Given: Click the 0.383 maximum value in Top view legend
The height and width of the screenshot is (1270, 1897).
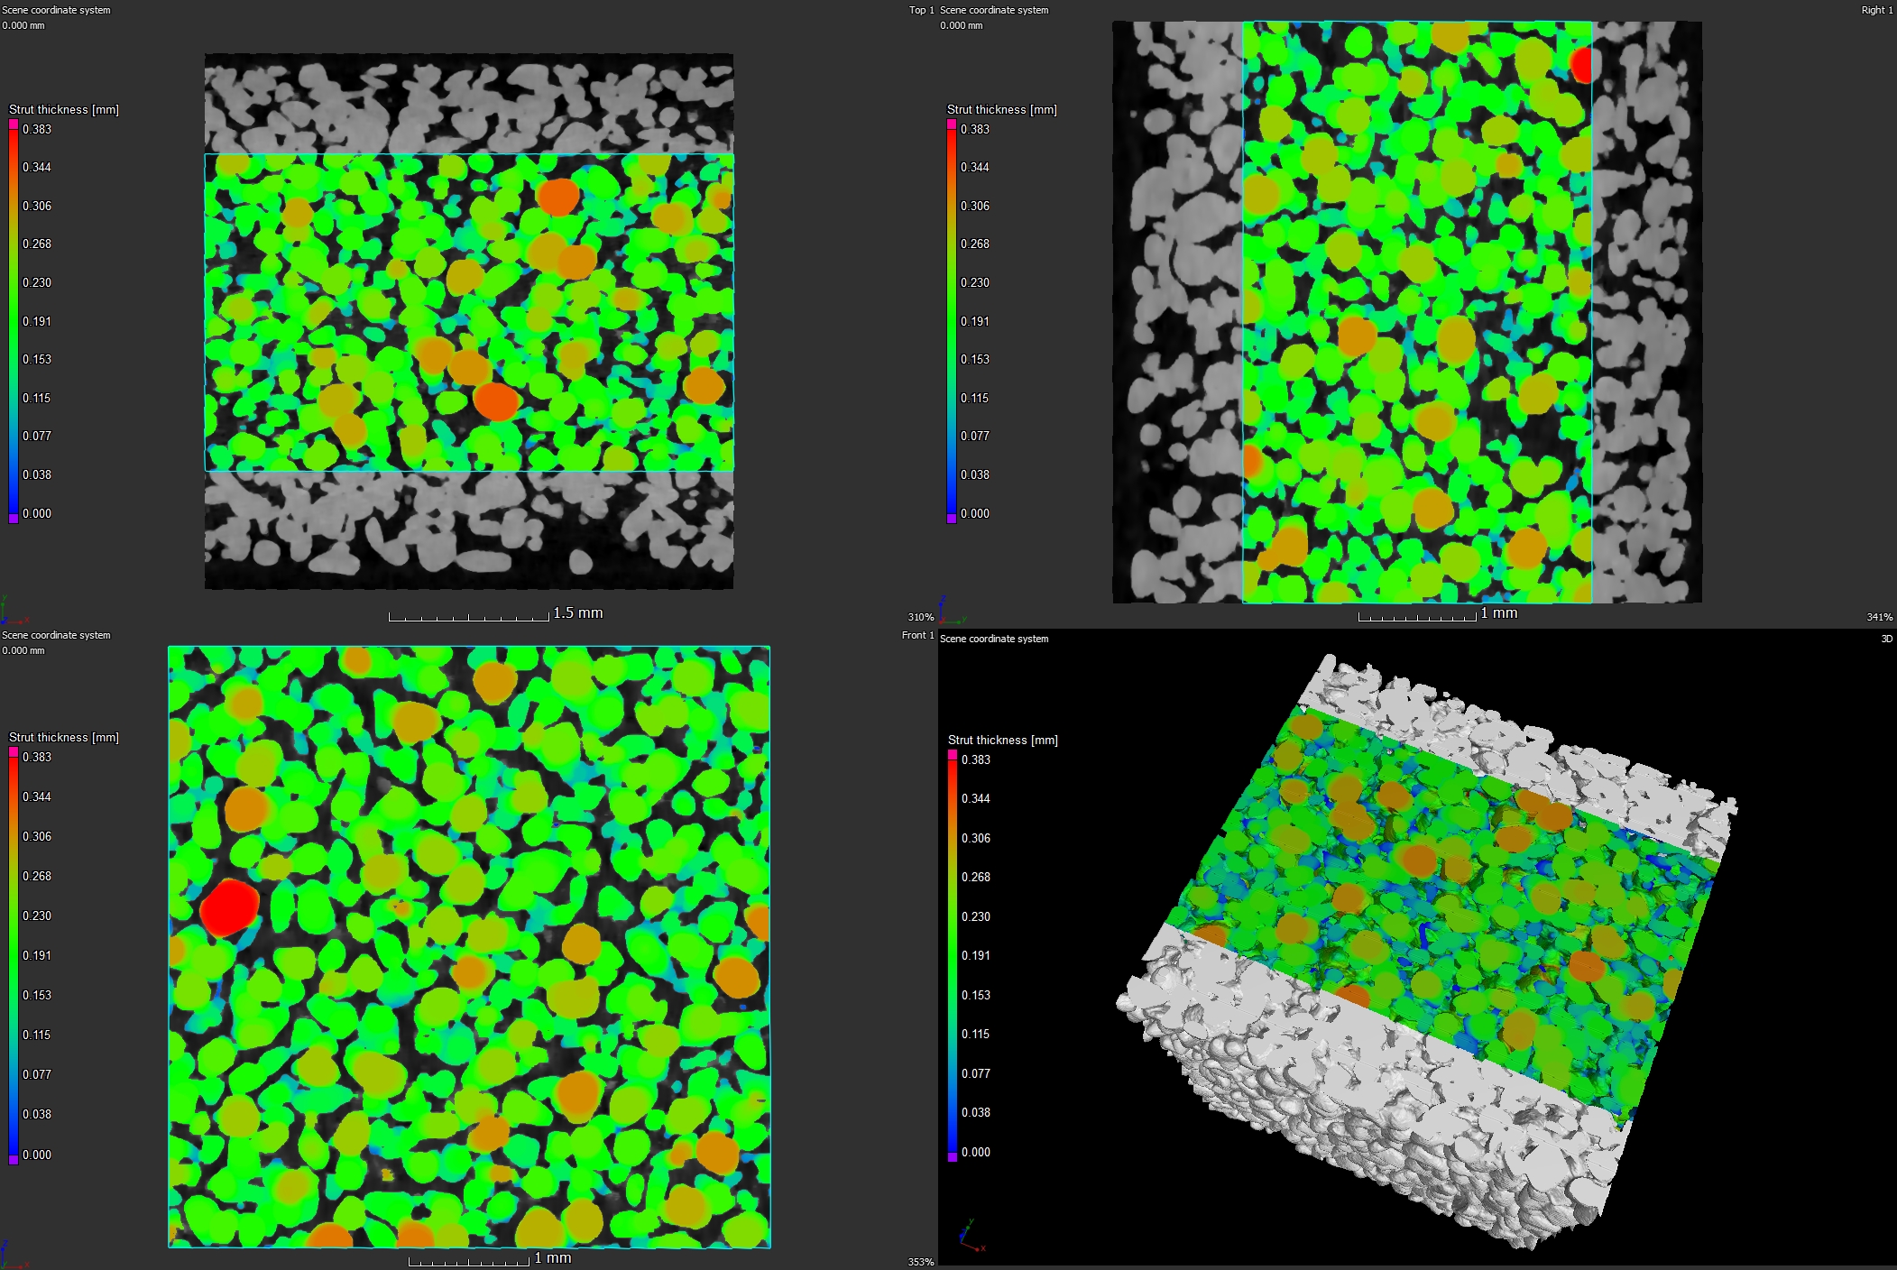Looking at the screenshot, I should [x=37, y=129].
